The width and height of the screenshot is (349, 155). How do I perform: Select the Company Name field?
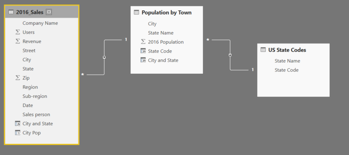pyautogui.click(x=40, y=23)
